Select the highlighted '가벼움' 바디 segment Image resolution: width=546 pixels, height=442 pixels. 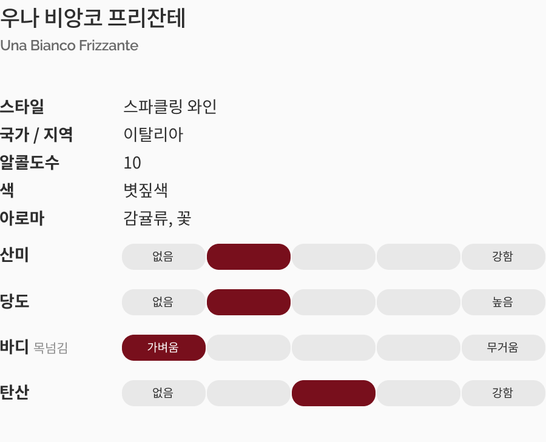point(163,347)
